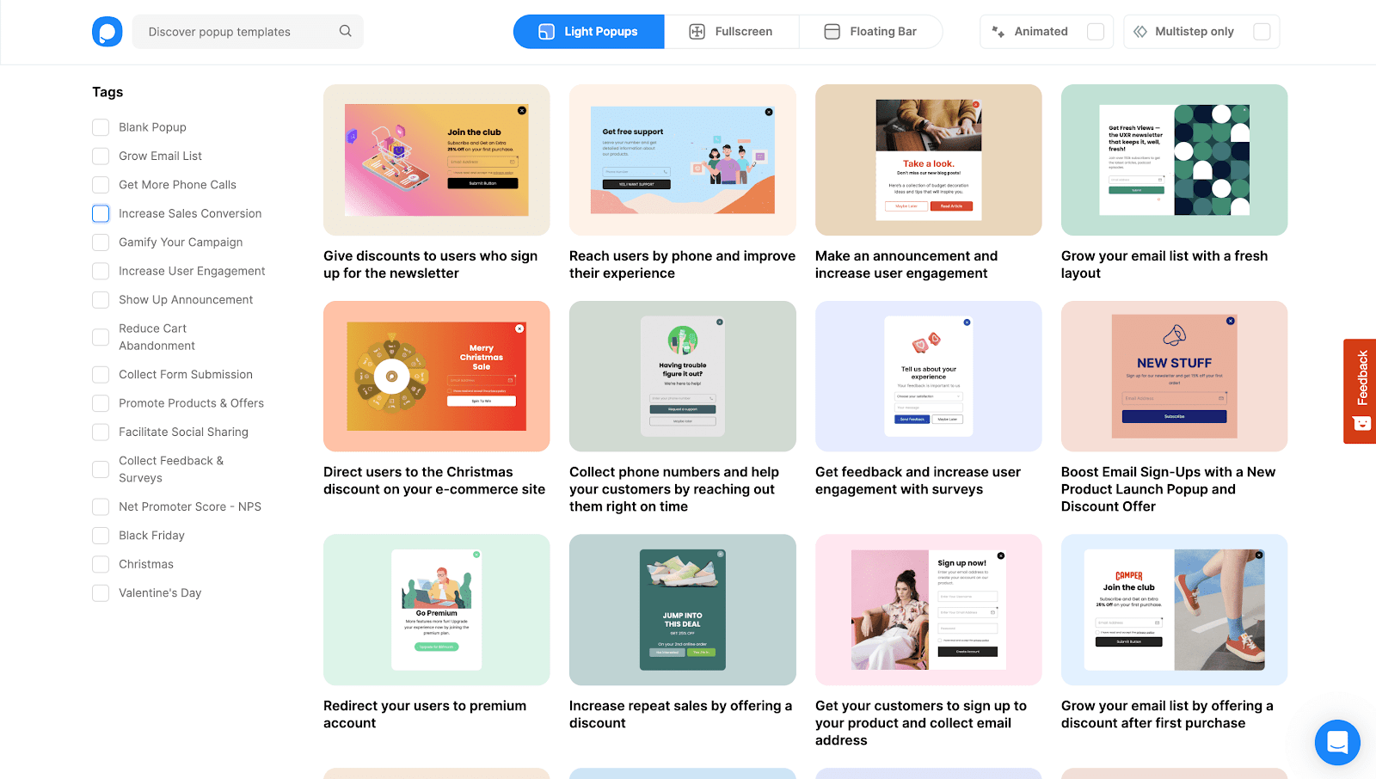
Task: Open 'Get feedback and increase user engagement' link
Action: pyautogui.click(x=918, y=481)
